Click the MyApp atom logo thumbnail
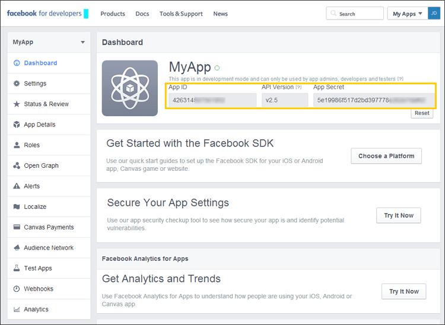 click(x=130, y=88)
